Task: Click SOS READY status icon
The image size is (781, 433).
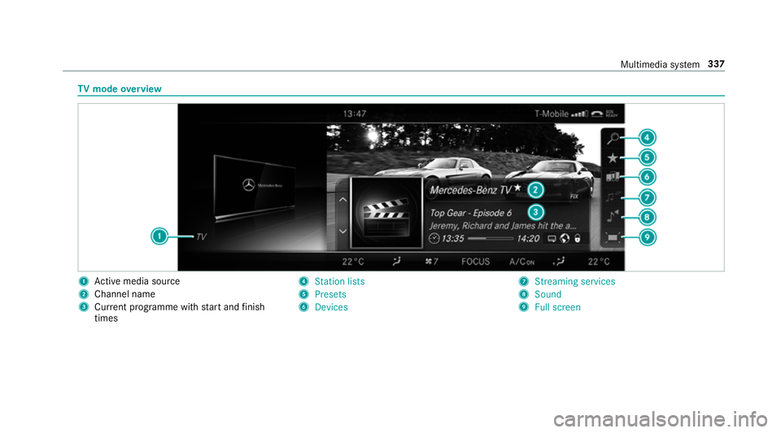Action: click(x=612, y=114)
